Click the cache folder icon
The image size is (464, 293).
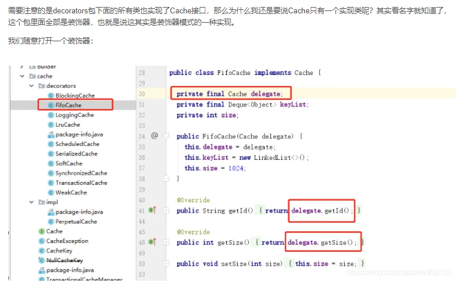(x=32, y=76)
